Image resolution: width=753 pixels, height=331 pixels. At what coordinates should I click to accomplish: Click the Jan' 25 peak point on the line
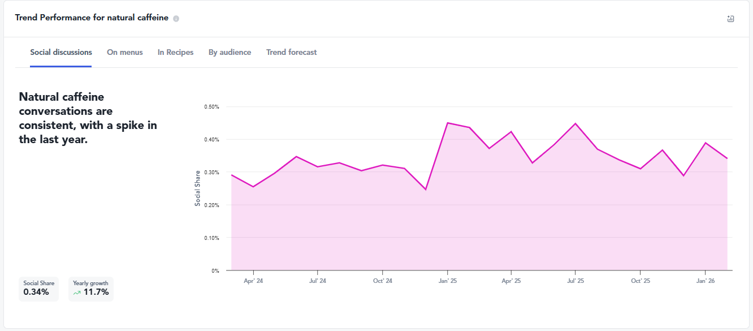(x=447, y=123)
